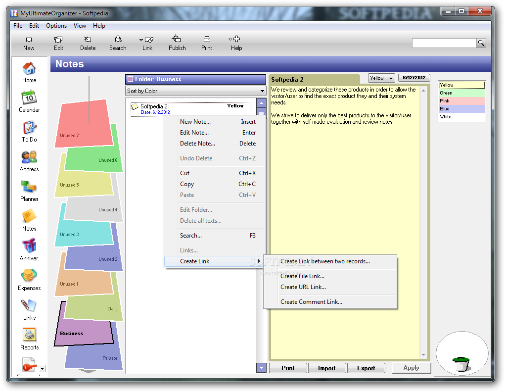
Task: Choose Copy from context menu
Action: pos(215,184)
